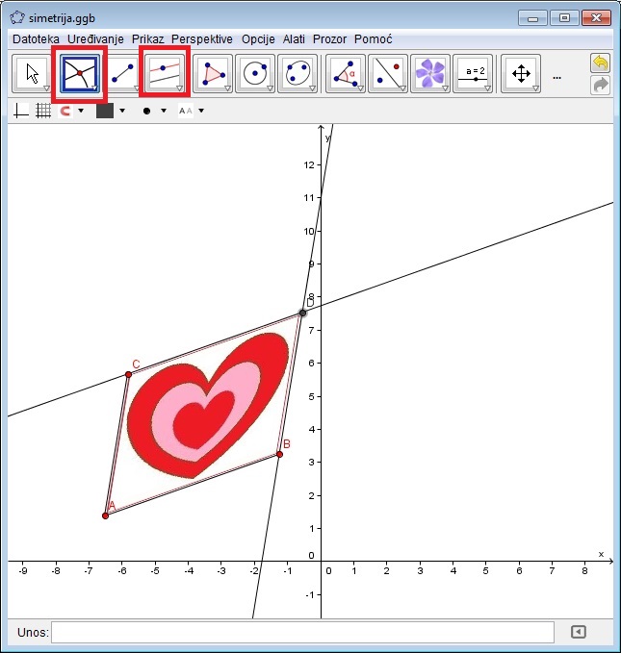Click the Undo yellow arrow
This screenshot has height=653, width=621.
click(600, 63)
